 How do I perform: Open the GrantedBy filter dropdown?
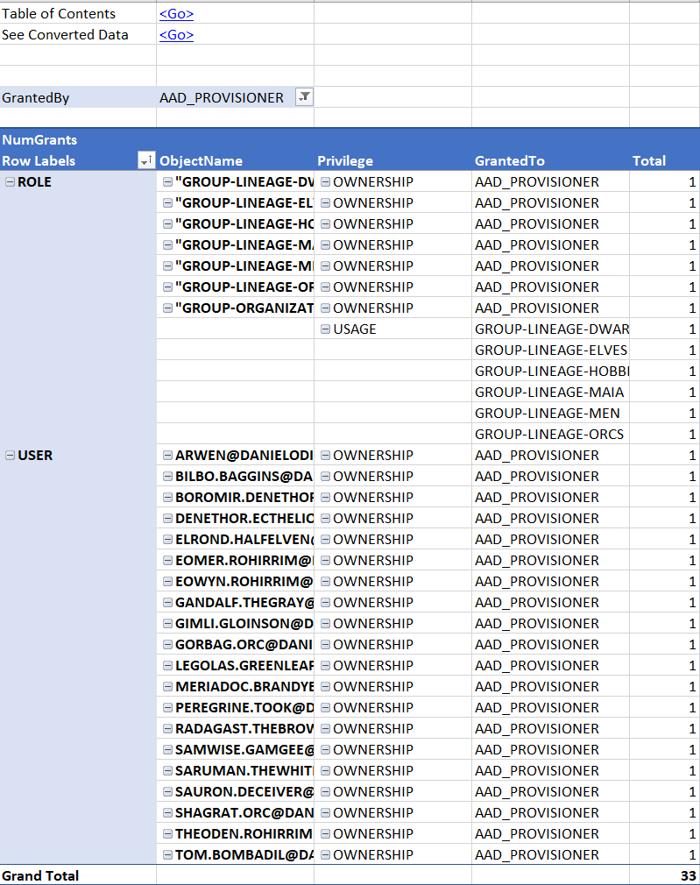(303, 98)
